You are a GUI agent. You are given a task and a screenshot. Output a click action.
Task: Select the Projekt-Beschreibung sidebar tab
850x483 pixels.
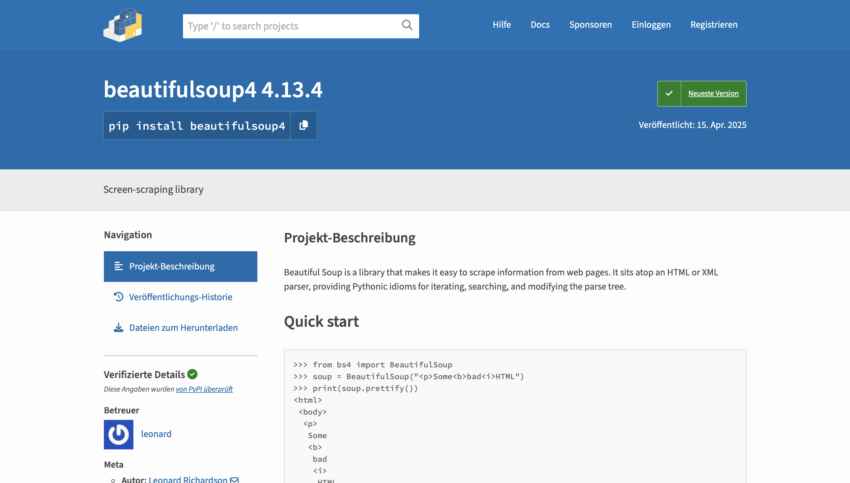coord(181,266)
